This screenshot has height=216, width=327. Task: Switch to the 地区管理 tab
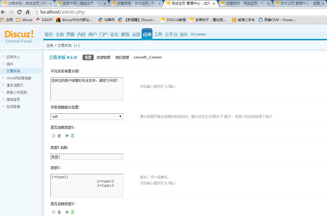tap(122, 57)
